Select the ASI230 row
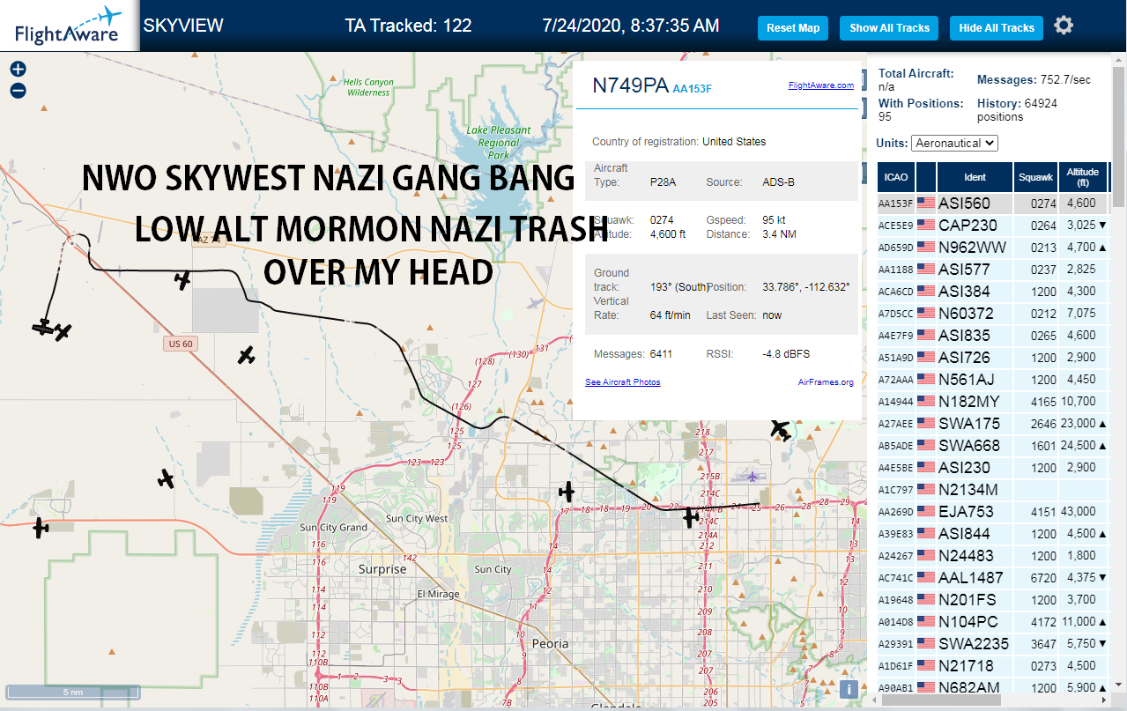The image size is (1127, 711). 993,468
